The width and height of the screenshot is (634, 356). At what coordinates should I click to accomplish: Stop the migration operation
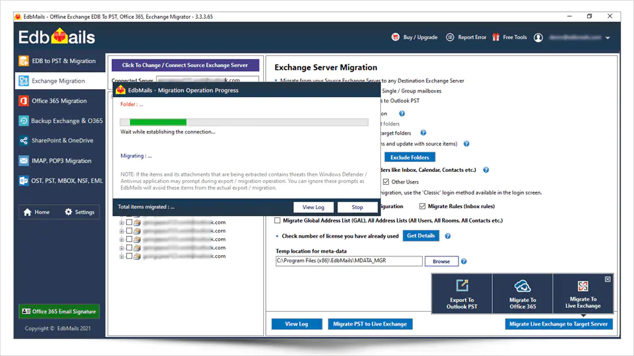point(358,207)
